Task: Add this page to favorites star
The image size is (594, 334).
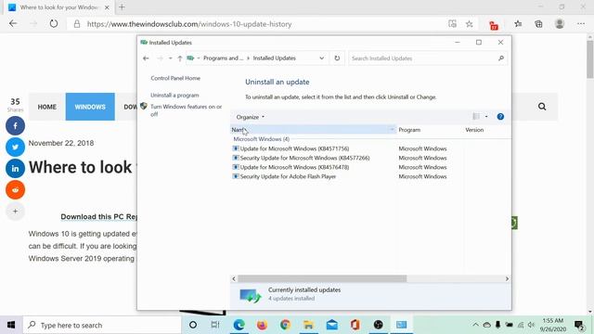Action: (x=470, y=24)
